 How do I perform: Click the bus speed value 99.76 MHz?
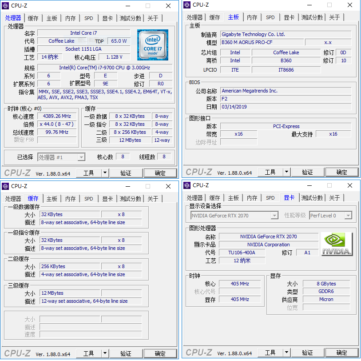[x=57, y=132]
